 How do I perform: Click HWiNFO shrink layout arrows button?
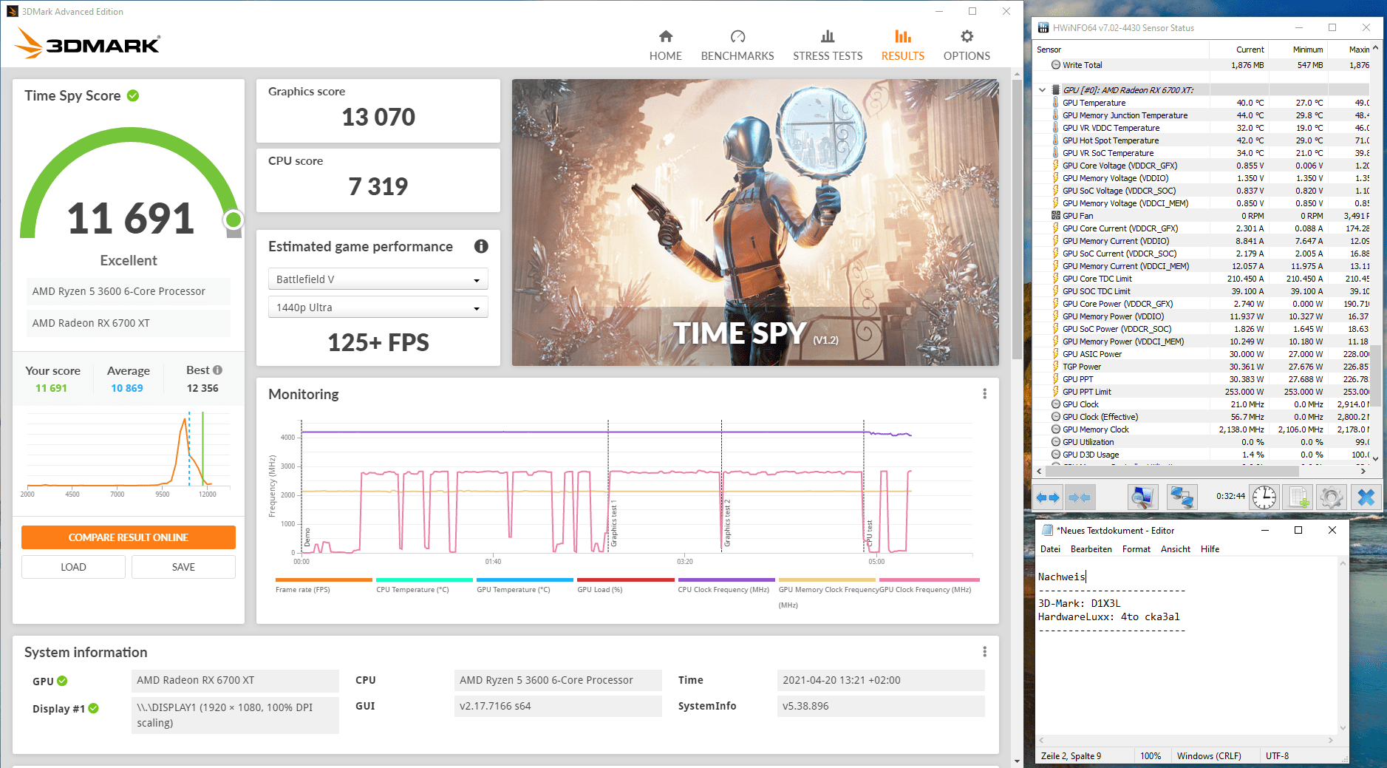(1080, 497)
